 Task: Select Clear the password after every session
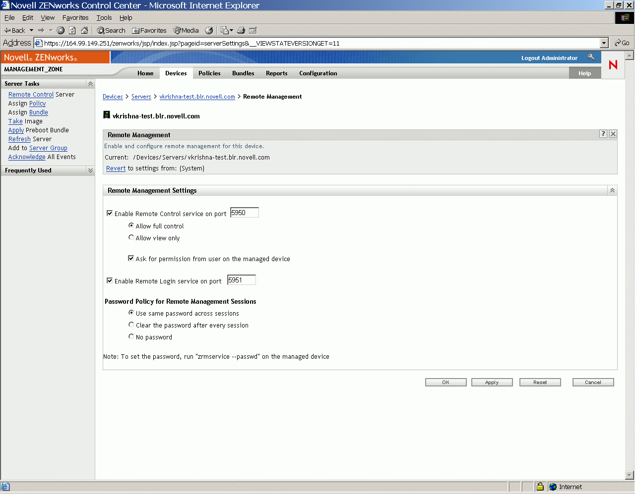(131, 325)
